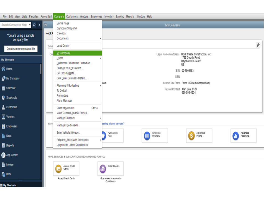Open the Home shortcut icon in sidebar
This screenshot has height=200, width=266.
pyautogui.click(x=3, y=69)
